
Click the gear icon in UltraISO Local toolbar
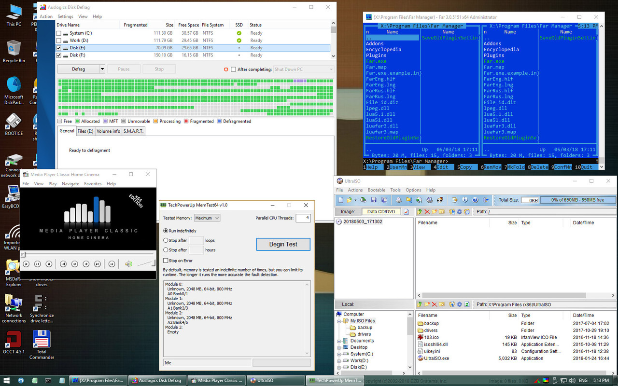[x=459, y=304]
